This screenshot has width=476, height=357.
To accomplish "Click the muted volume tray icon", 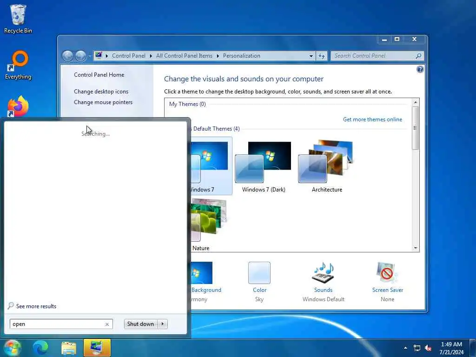I will tap(428, 348).
